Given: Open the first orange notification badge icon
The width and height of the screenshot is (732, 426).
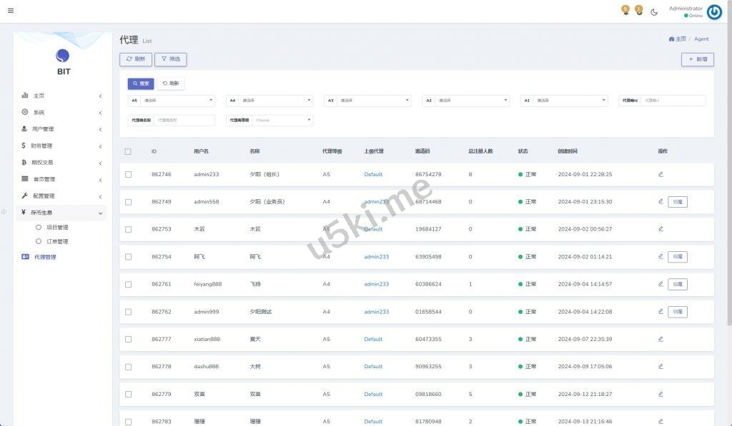Looking at the screenshot, I should tap(625, 10).
